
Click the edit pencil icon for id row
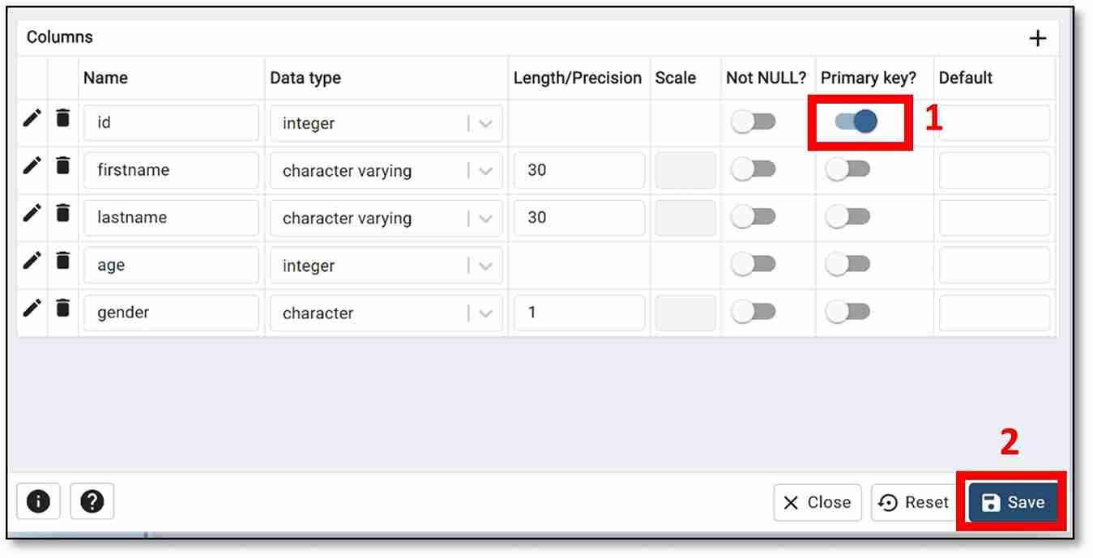[32, 119]
